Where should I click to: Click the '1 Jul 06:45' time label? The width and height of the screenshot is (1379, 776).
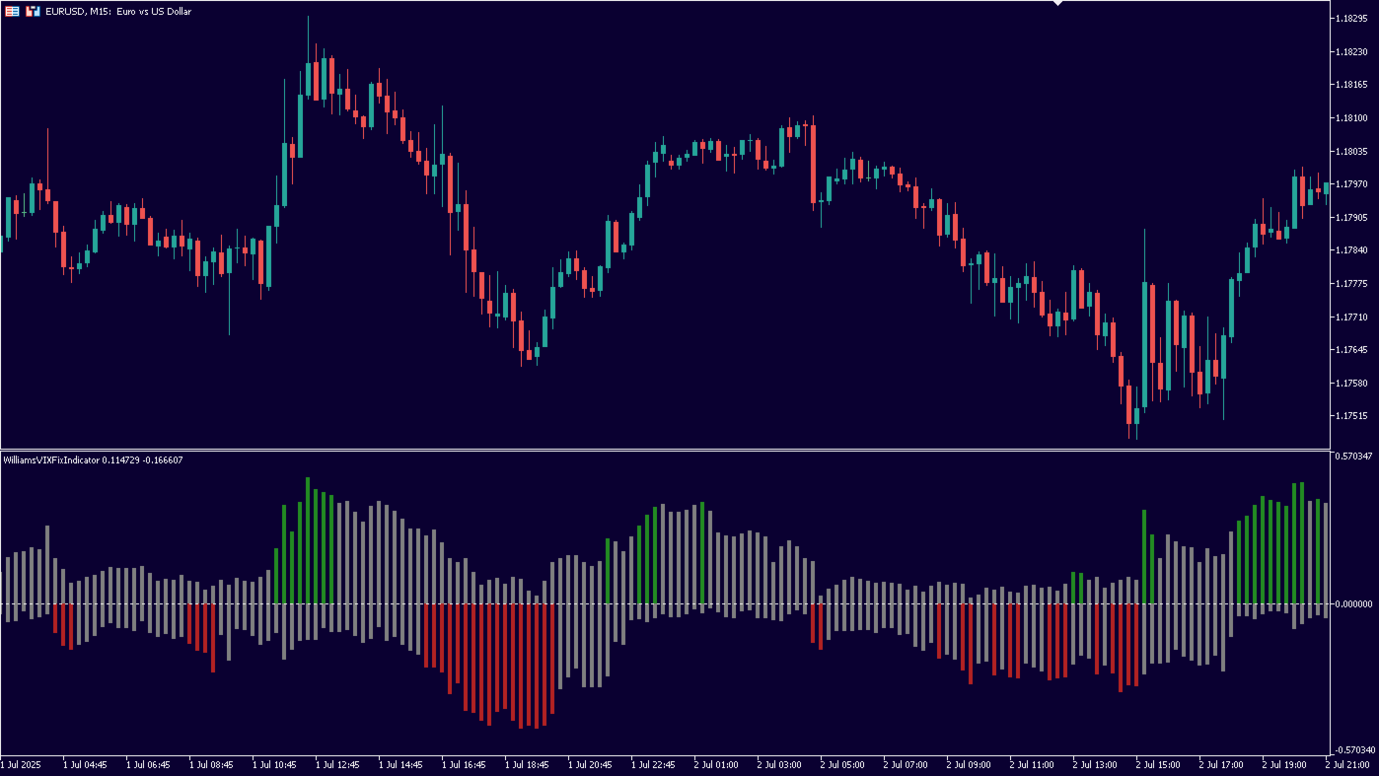coord(148,765)
